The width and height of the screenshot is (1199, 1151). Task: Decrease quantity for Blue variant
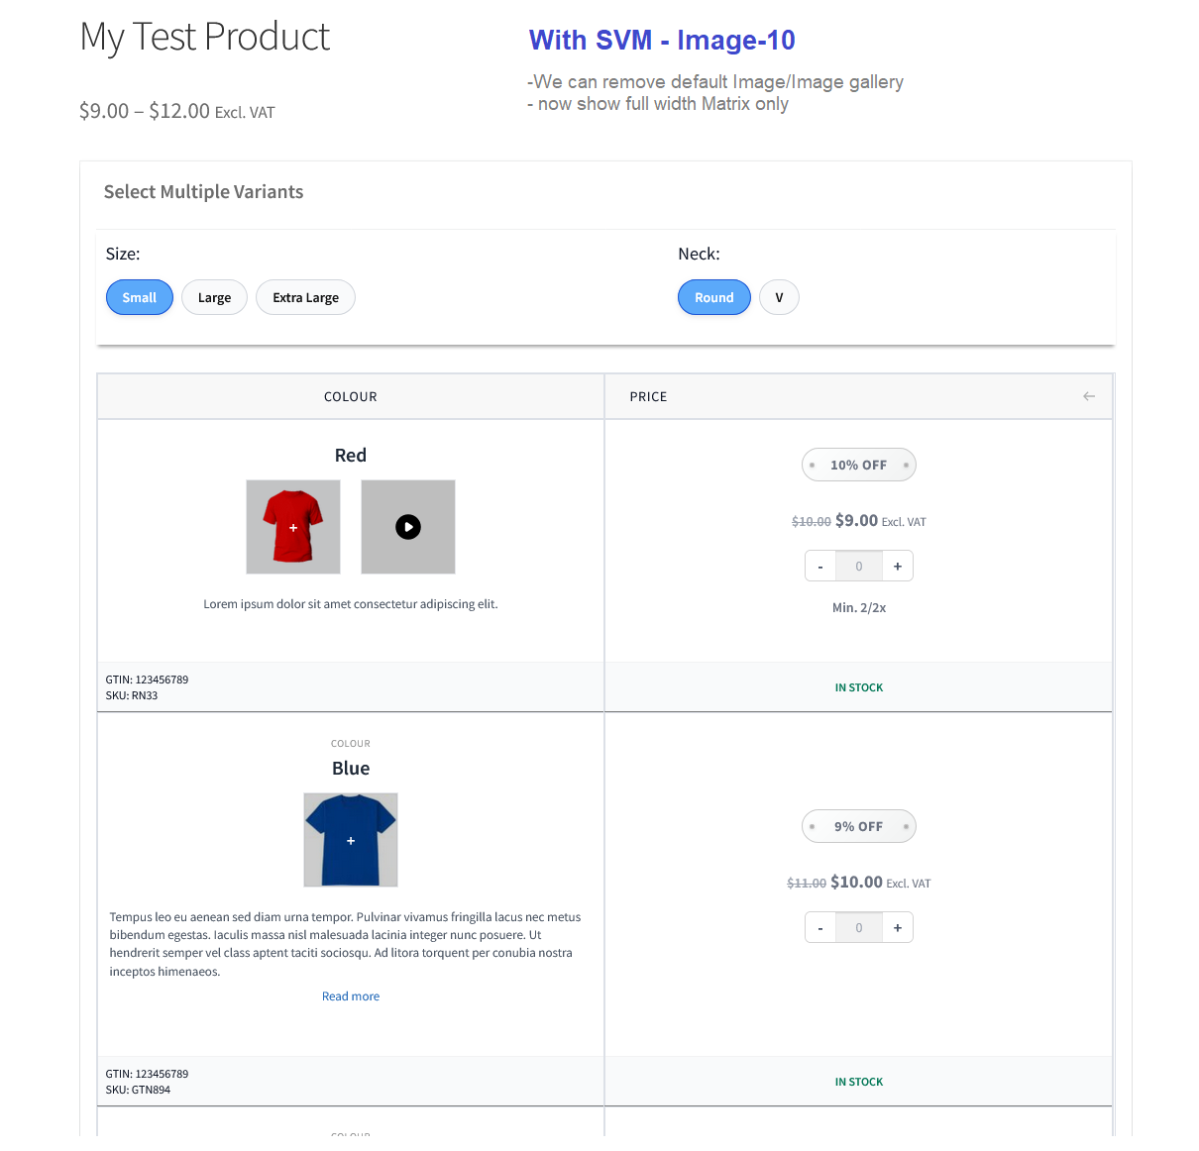pyautogui.click(x=820, y=928)
